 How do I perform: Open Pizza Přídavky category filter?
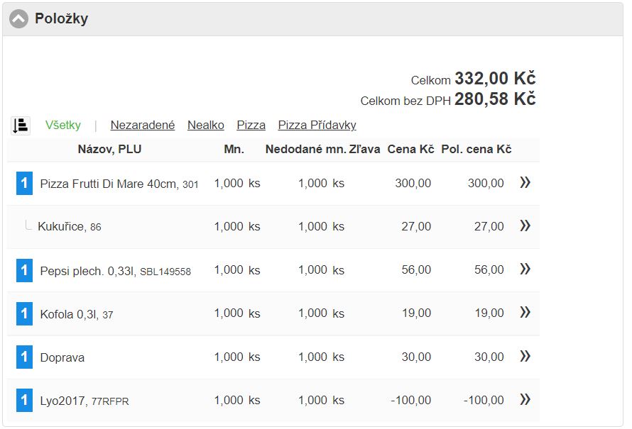[317, 126]
